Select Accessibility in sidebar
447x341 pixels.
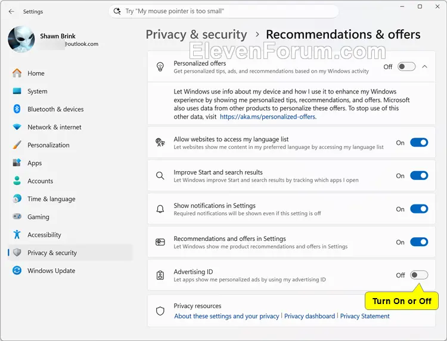[x=70, y=235]
